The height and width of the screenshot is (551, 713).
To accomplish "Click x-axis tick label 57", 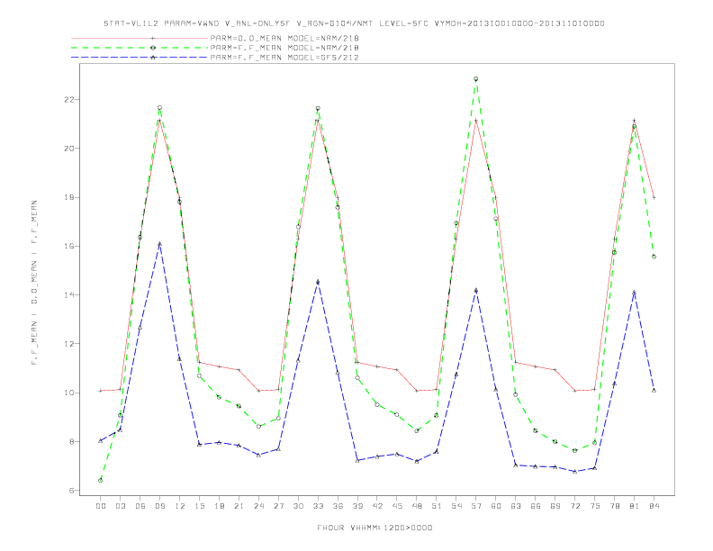I will 476,506.
